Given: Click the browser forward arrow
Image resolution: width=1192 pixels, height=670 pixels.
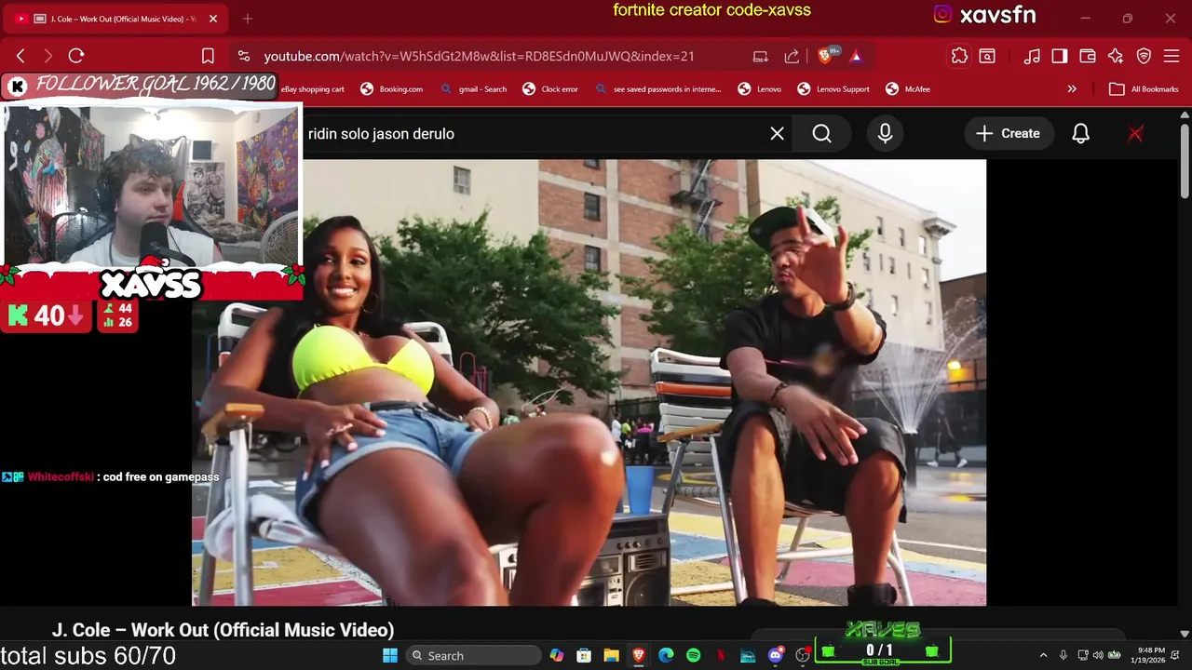Looking at the screenshot, I should (48, 56).
